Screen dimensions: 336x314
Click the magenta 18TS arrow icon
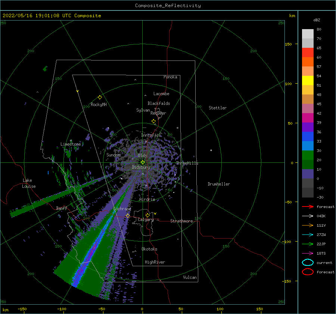tap(308, 254)
